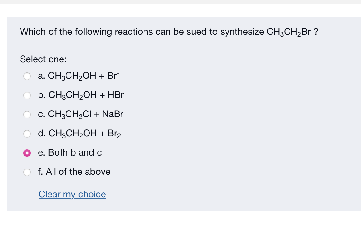Click the underlined choice-clearing text
The width and height of the screenshot is (361, 237).
(x=72, y=194)
